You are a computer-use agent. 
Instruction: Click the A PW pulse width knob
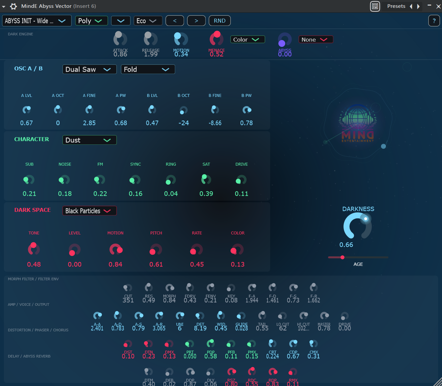tap(121, 110)
